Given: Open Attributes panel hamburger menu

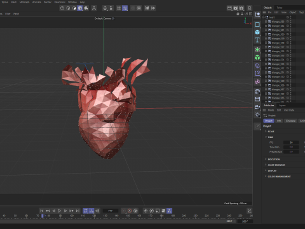Looking at the screenshot, I should [x=264, y=110].
